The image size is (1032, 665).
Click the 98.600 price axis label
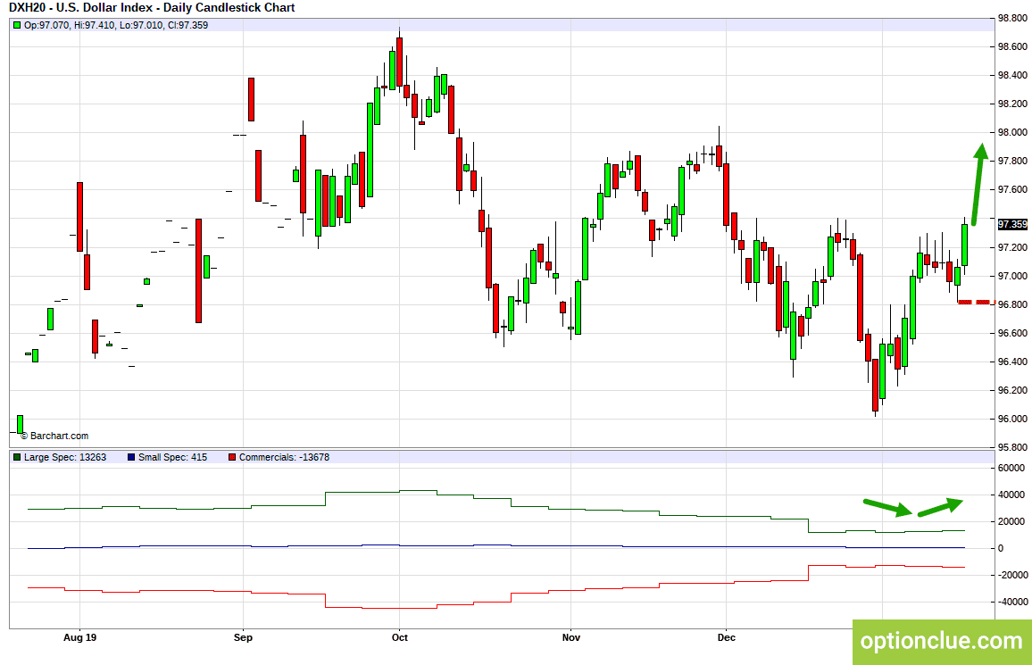[x=1012, y=46]
